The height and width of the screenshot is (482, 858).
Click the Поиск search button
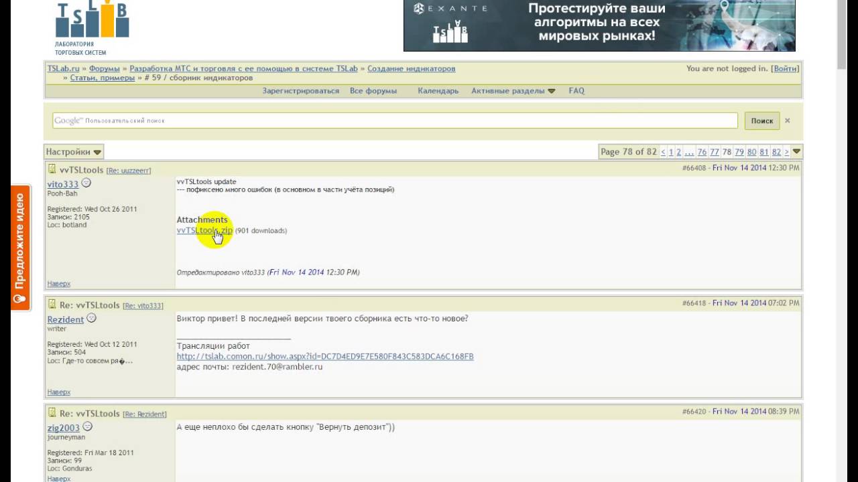(x=762, y=120)
